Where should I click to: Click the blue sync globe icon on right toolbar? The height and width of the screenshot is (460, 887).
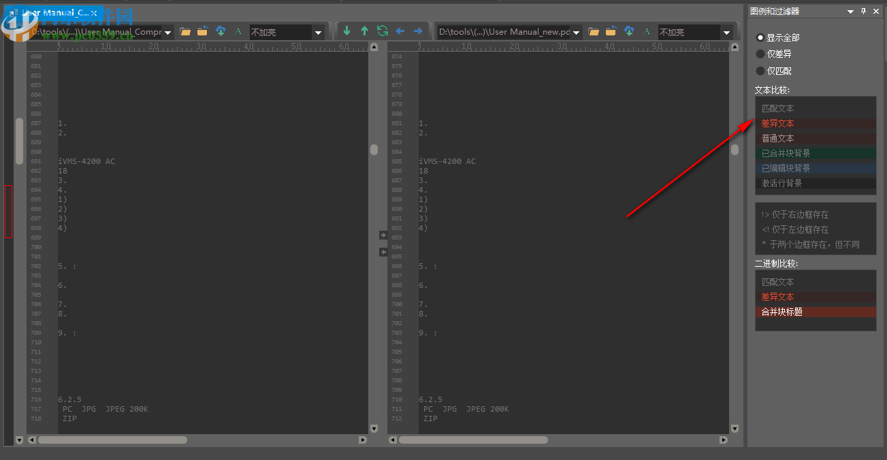(628, 31)
